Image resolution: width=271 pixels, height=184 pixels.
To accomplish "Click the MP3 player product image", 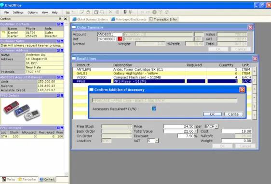I will click(x=22, y=110).
